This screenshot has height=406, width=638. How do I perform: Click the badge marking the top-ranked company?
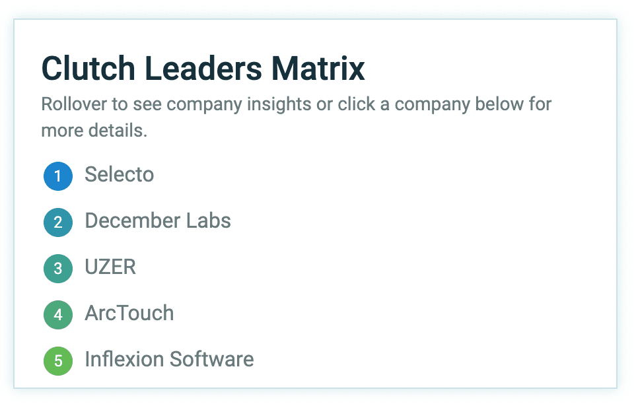(57, 176)
